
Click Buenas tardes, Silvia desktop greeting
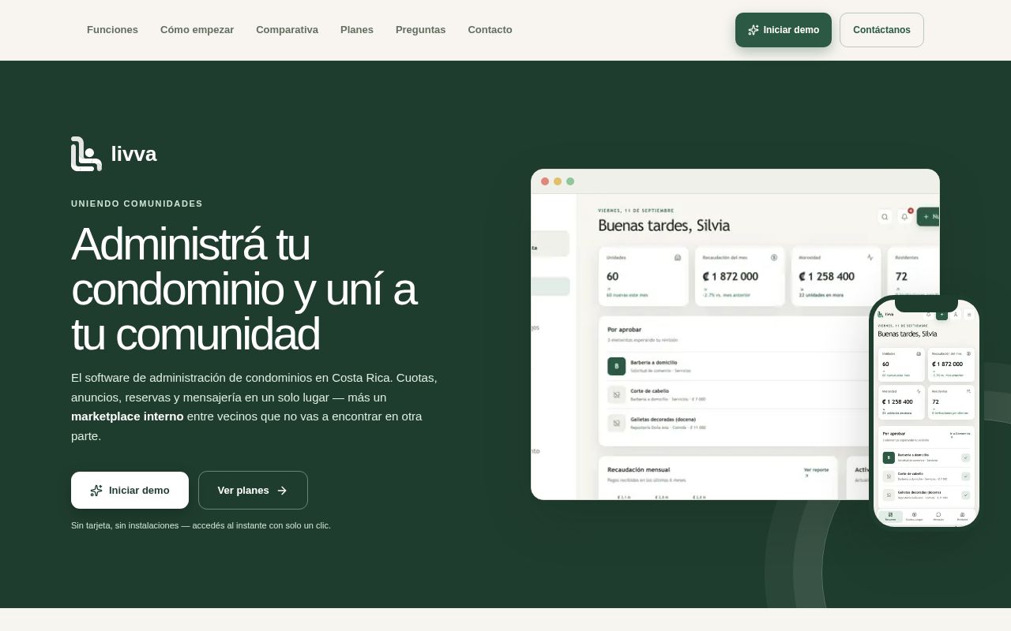(664, 226)
